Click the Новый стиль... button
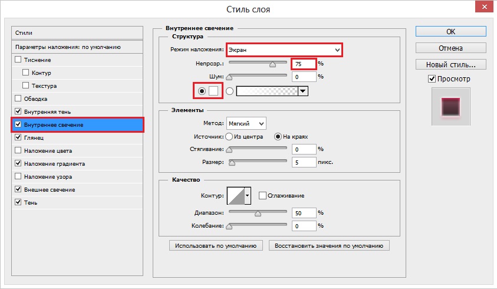 pos(451,64)
